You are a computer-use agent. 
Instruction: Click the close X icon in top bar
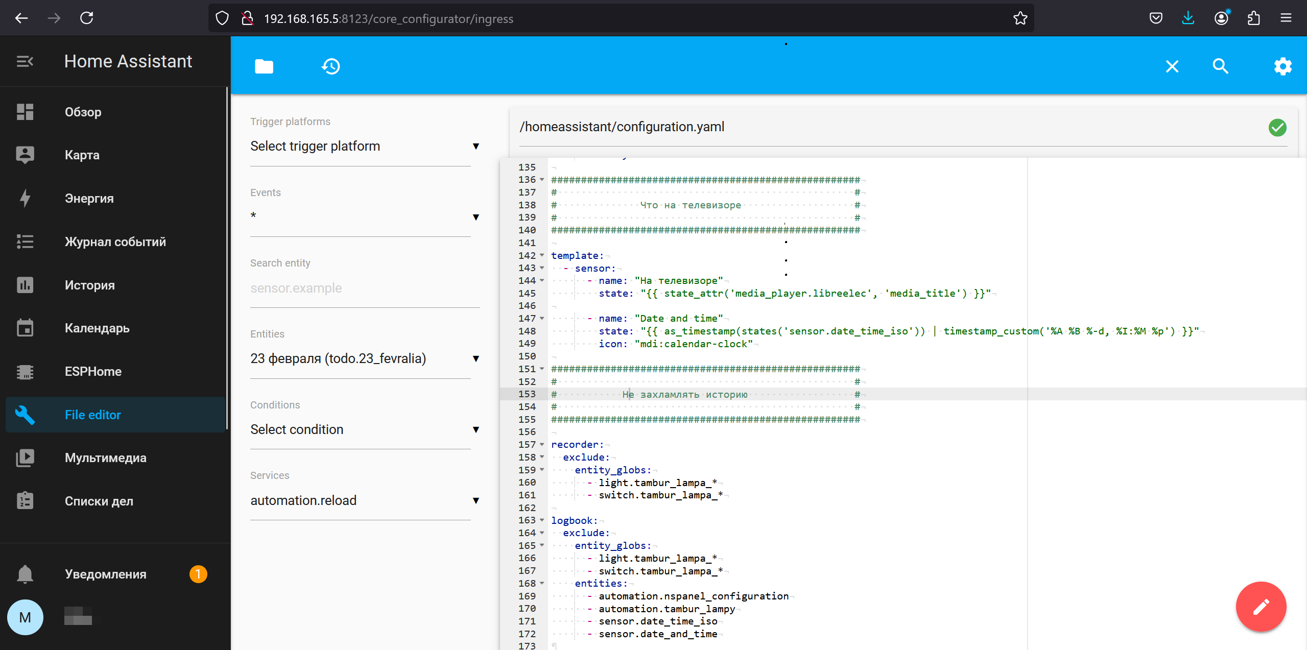pyautogui.click(x=1172, y=67)
